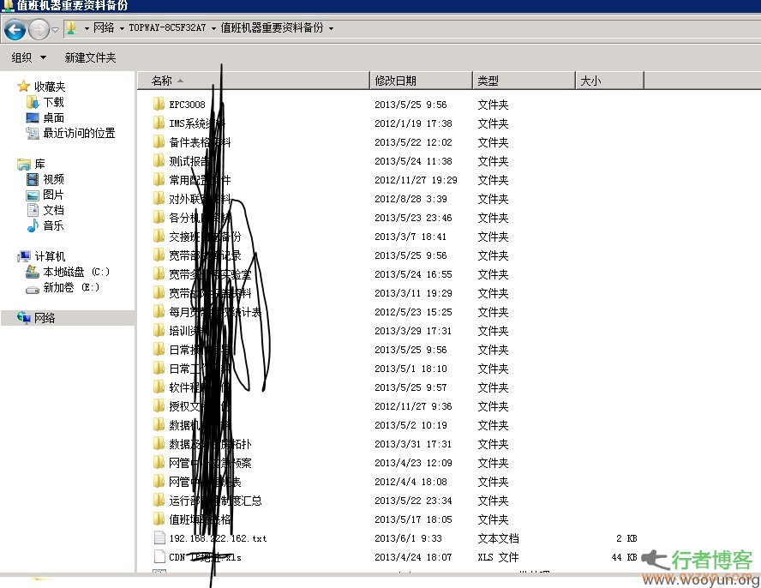This screenshot has width=761, height=588.
Task: Open the 音乐 library
Action: 53,225
